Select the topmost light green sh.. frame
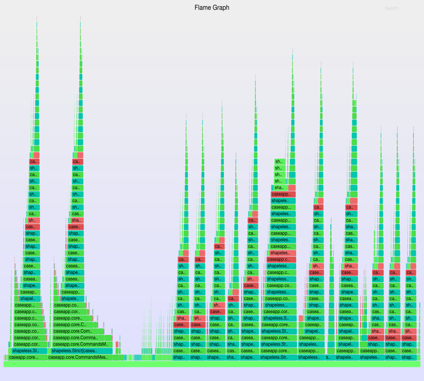The width and height of the screenshot is (424, 381). click(279, 162)
